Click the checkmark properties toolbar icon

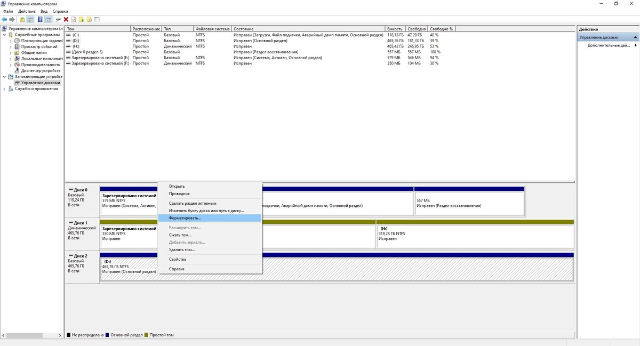click(x=74, y=19)
